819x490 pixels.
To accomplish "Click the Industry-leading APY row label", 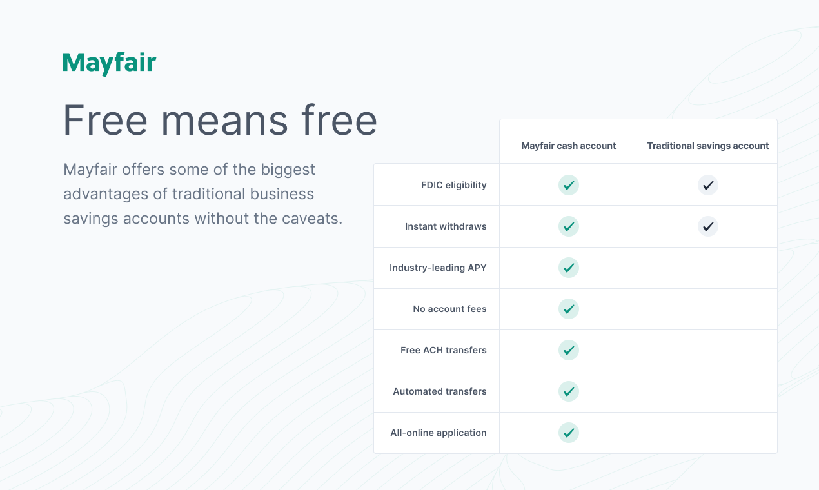I will (x=438, y=268).
